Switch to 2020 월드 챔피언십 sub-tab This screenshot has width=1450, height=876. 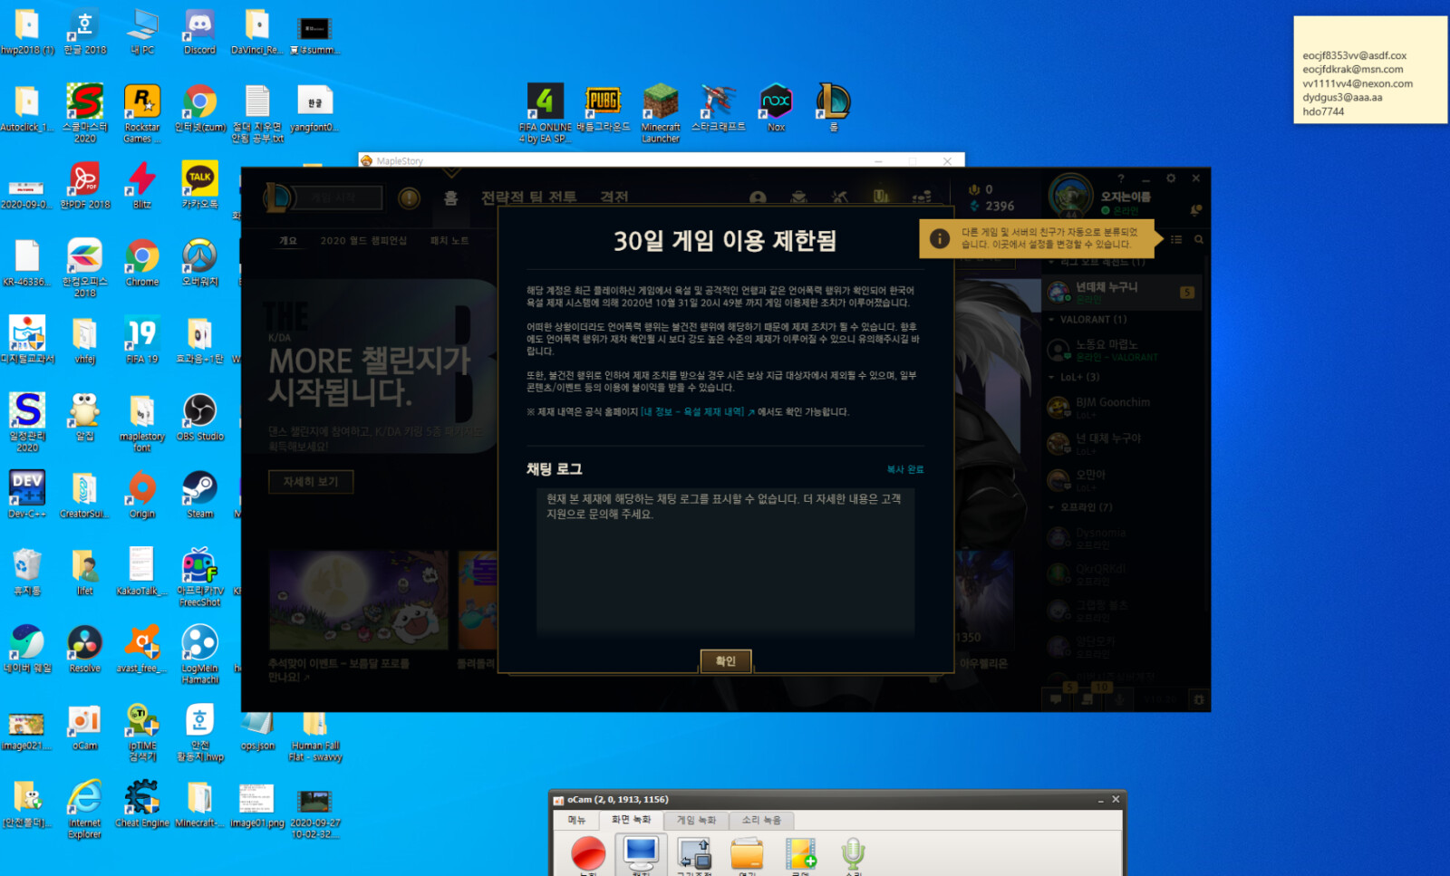(x=363, y=241)
